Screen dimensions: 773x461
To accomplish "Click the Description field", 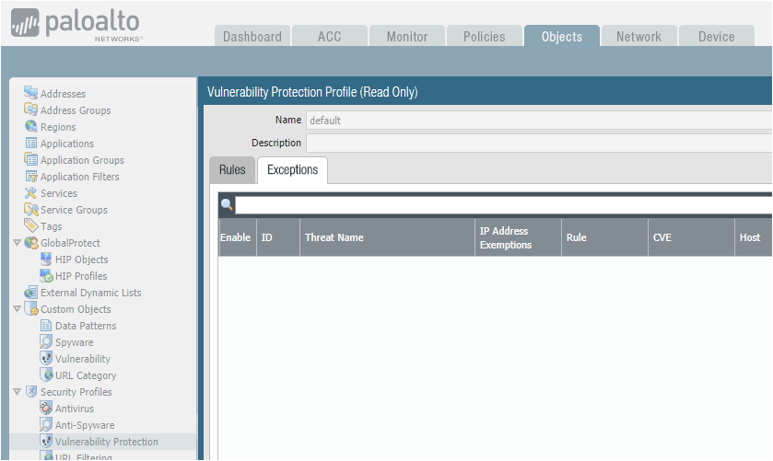I will [x=539, y=143].
